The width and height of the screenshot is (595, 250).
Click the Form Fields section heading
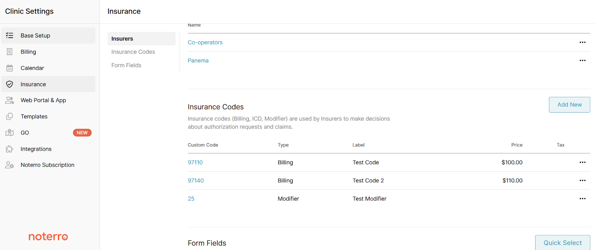207,243
